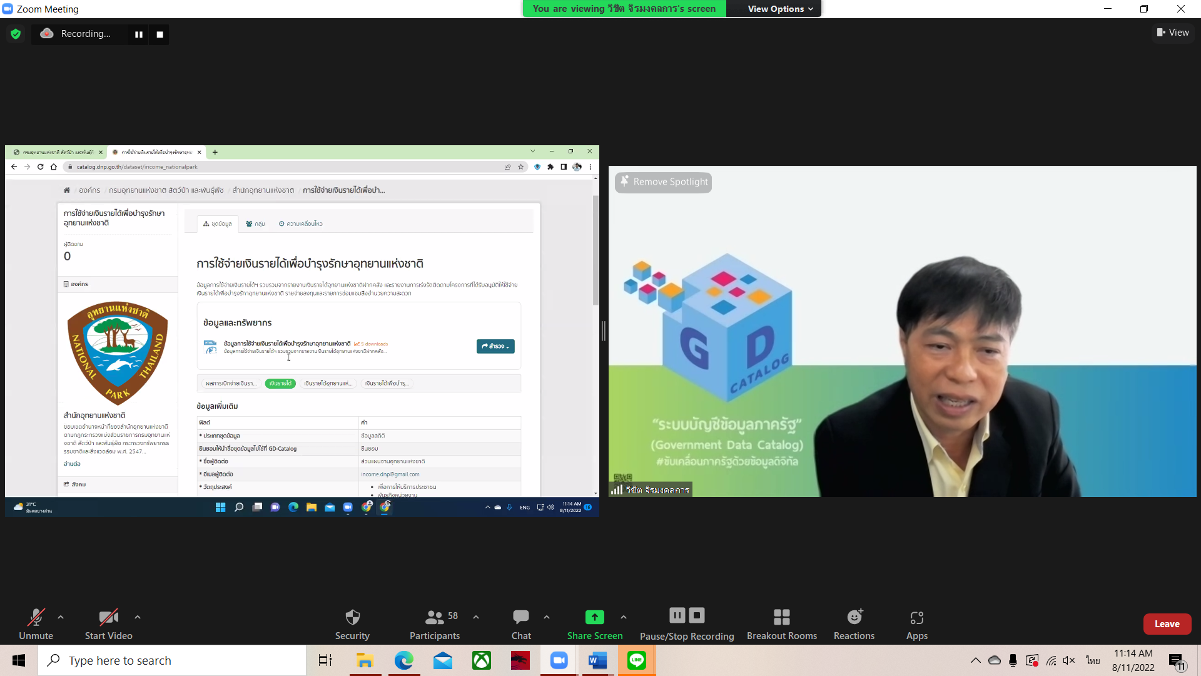
Task: Click the Leave meeting button
Action: [1167, 624]
